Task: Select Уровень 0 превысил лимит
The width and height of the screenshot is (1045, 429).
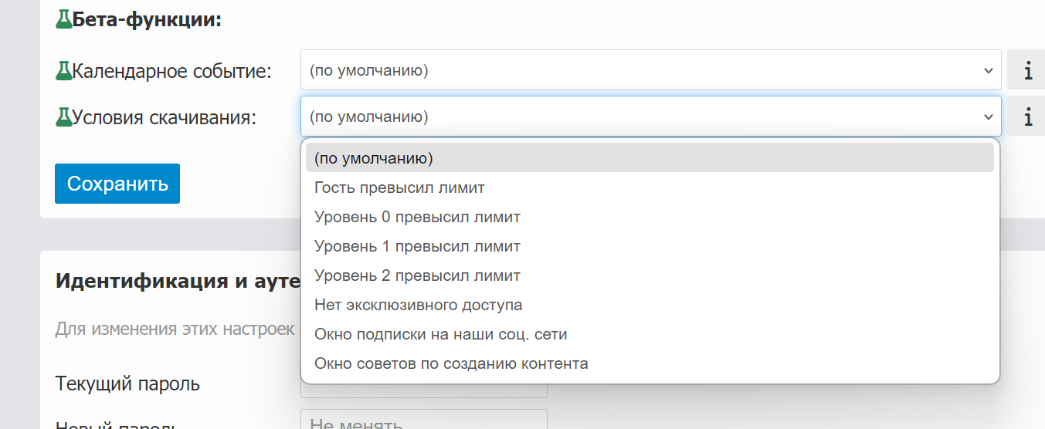Action: tap(417, 217)
